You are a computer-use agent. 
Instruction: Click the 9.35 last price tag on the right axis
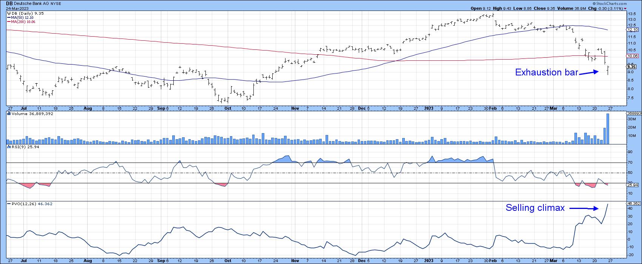631,66
